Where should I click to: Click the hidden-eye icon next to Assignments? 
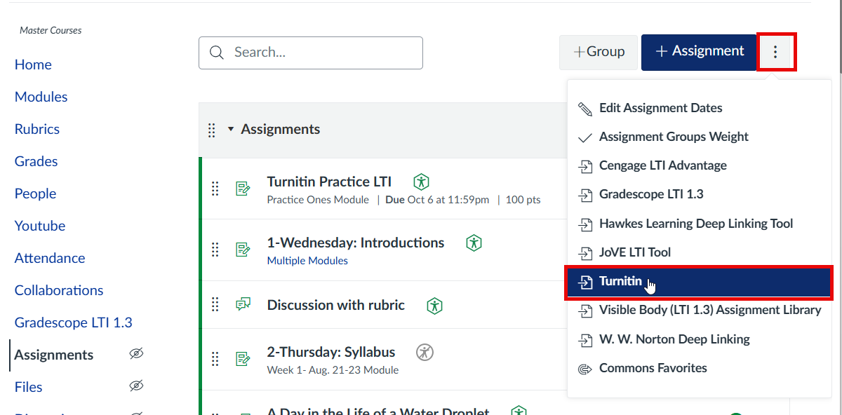point(136,355)
